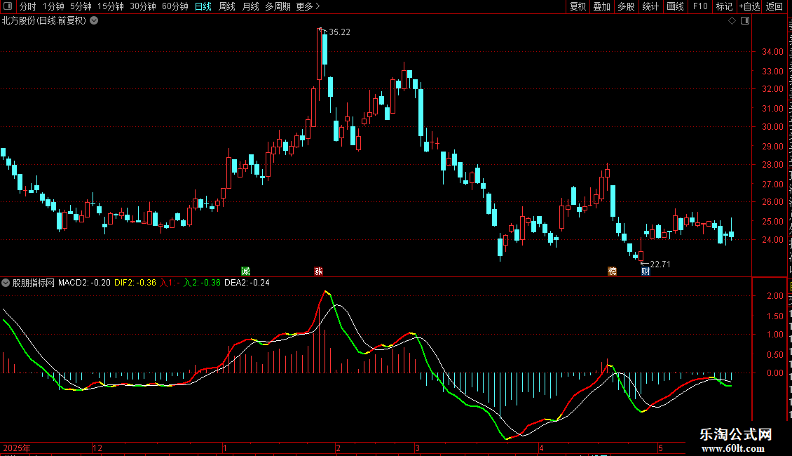Select the 日线 daily period

[203, 6]
